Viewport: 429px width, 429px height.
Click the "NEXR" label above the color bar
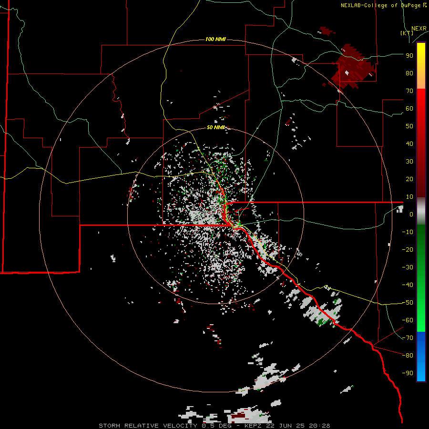pyautogui.click(x=419, y=29)
